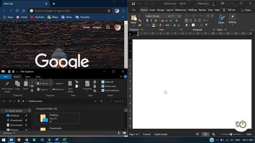255x143 pixels.
Task: Toggle Bold formatting in Word
Action: click(147, 21)
